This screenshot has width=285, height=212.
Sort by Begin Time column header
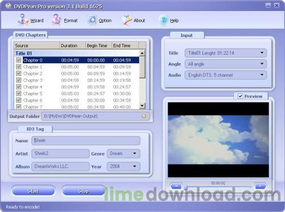coord(99,46)
